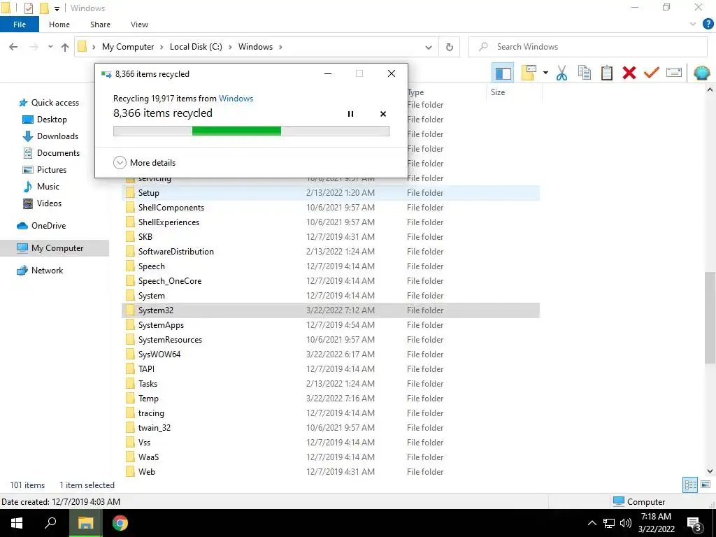
Task: Open Recent locations dropdown chevron
Action: 50,47
